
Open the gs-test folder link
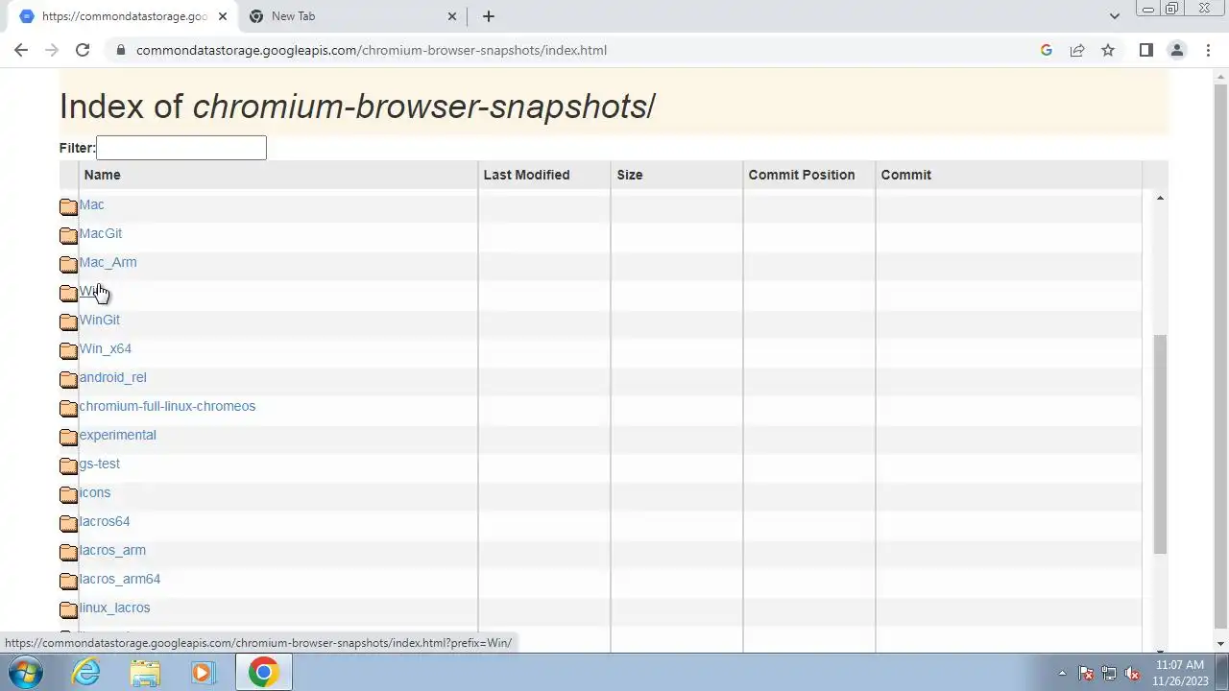[x=99, y=464]
